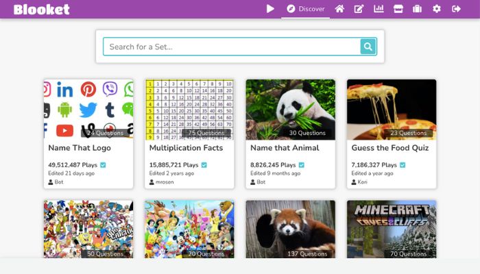The width and height of the screenshot is (480, 274).
Task: Open the Discover tab
Action: pos(306,9)
